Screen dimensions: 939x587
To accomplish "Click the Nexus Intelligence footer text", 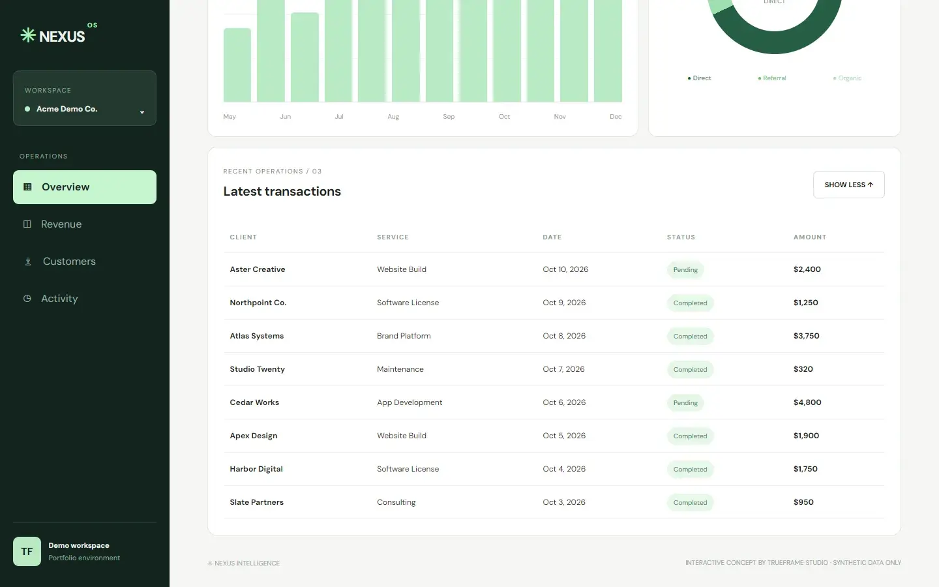I will 244,564.
